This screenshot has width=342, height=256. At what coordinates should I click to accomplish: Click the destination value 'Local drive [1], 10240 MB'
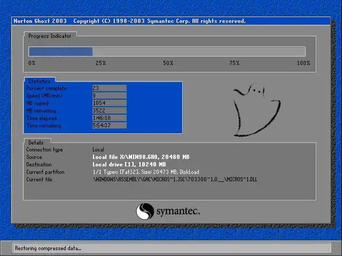[x=129, y=164]
